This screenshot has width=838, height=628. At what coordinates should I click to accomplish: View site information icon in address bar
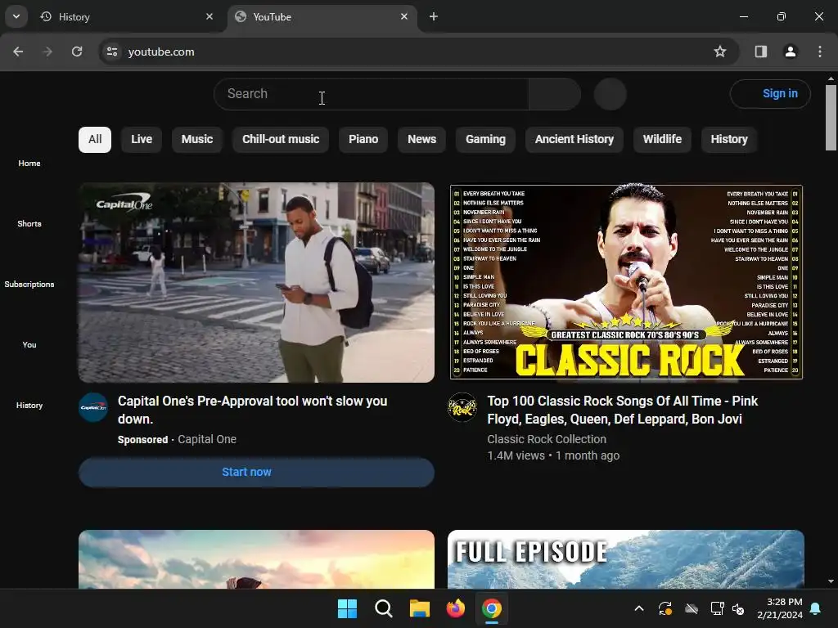tap(112, 52)
